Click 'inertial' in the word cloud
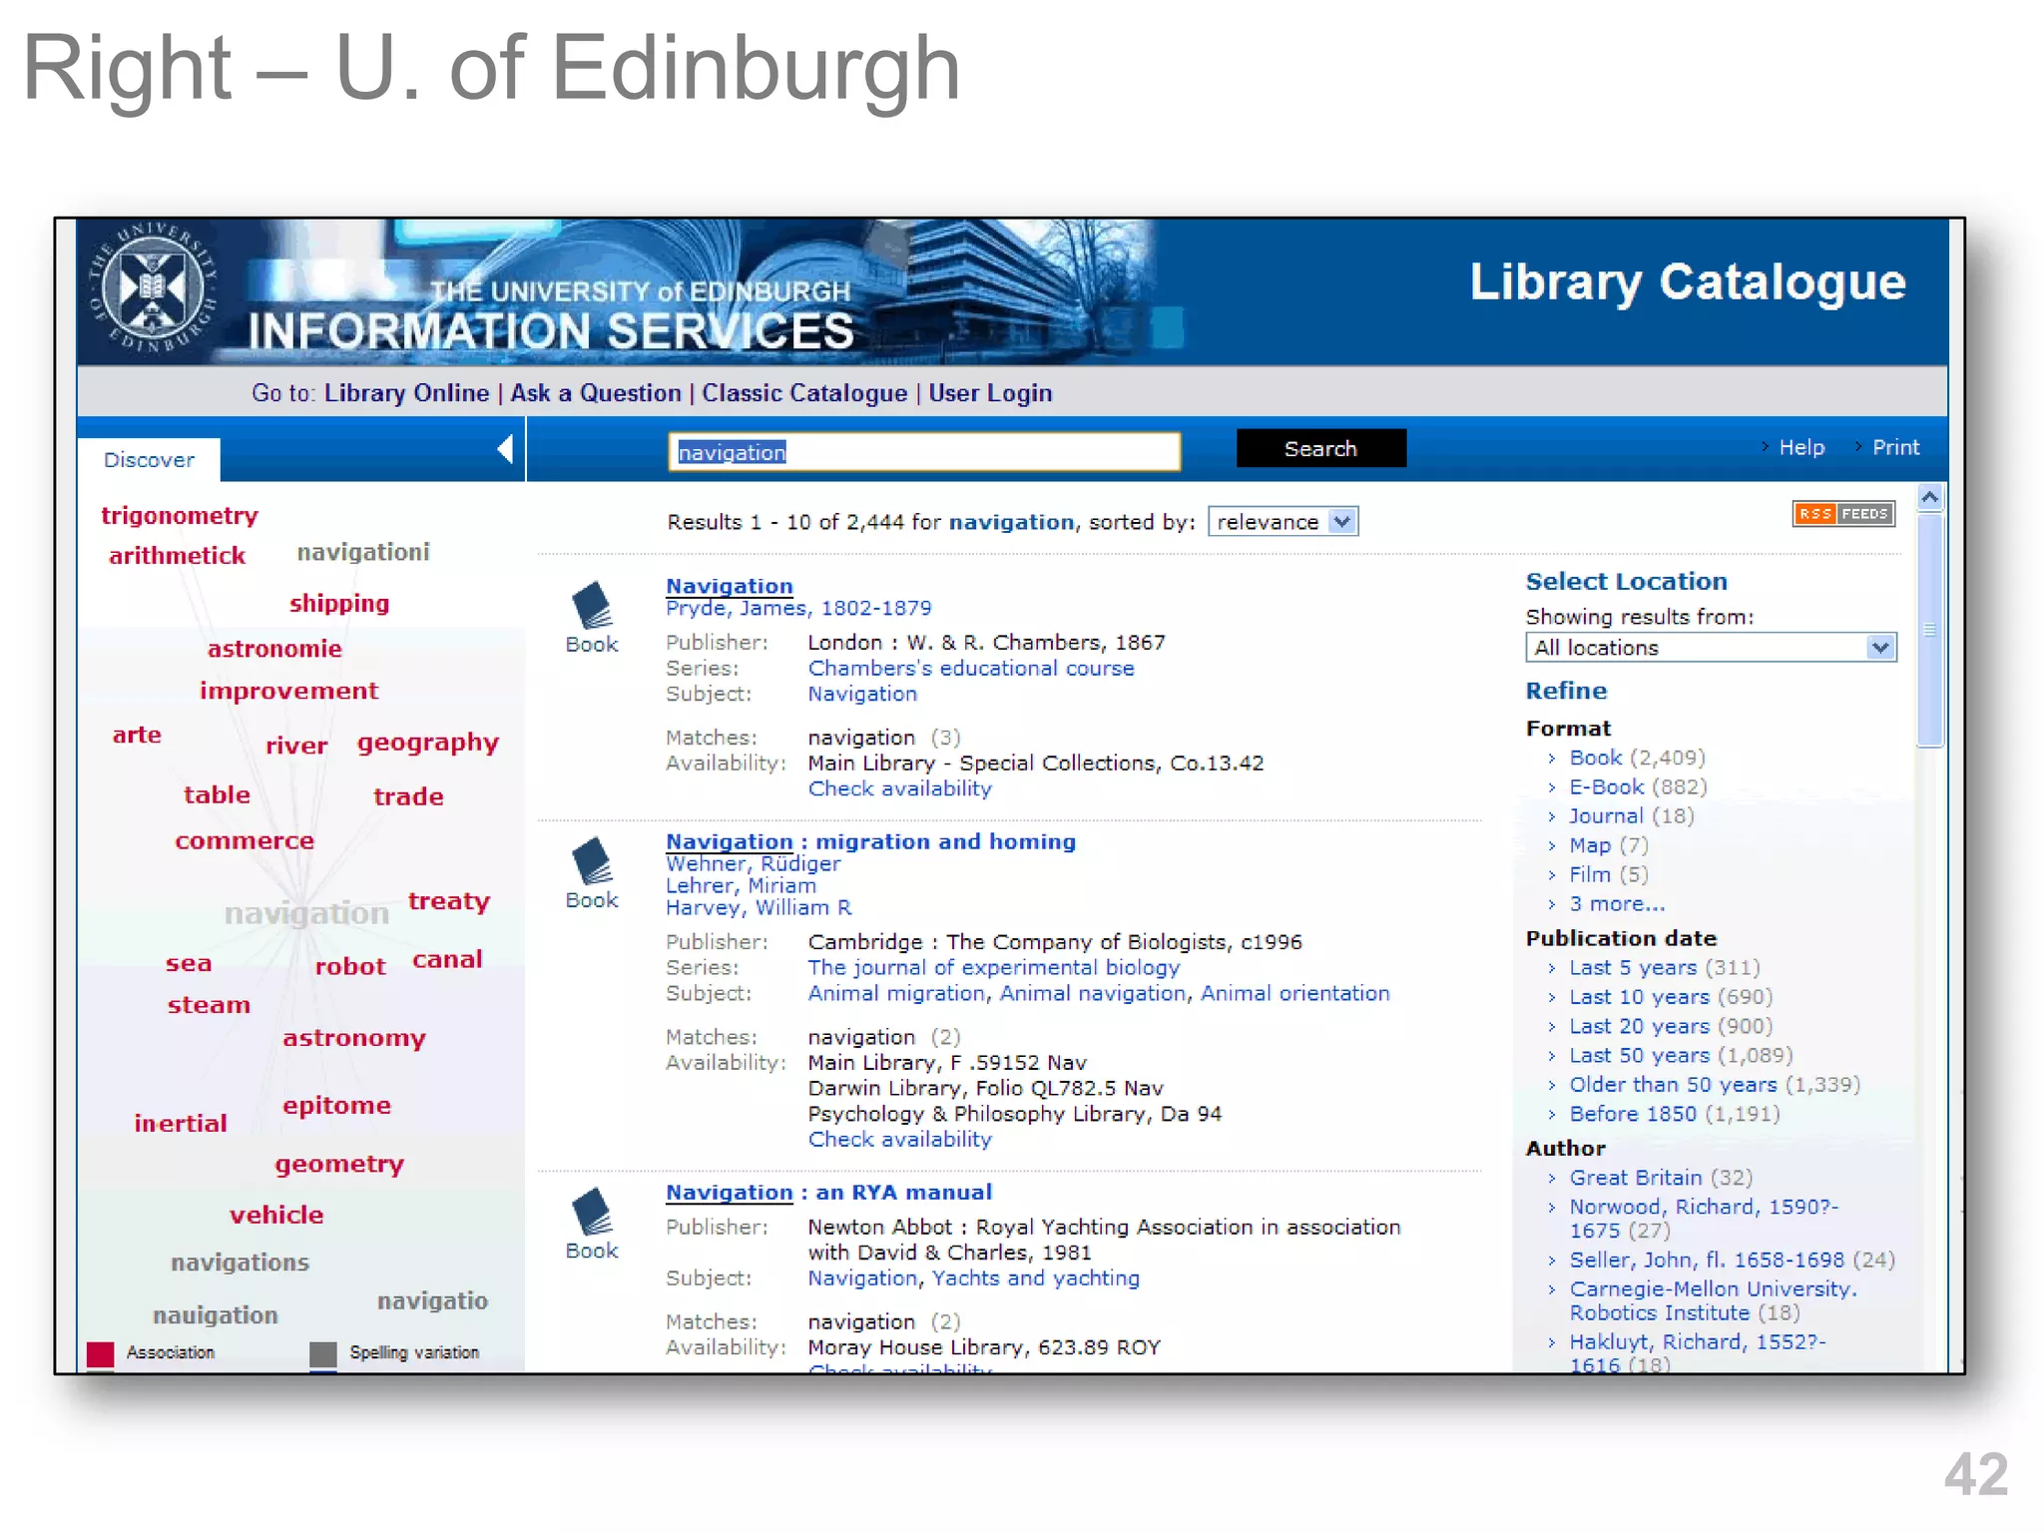This screenshot has height=1533, width=2044. pyautogui.click(x=181, y=1124)
